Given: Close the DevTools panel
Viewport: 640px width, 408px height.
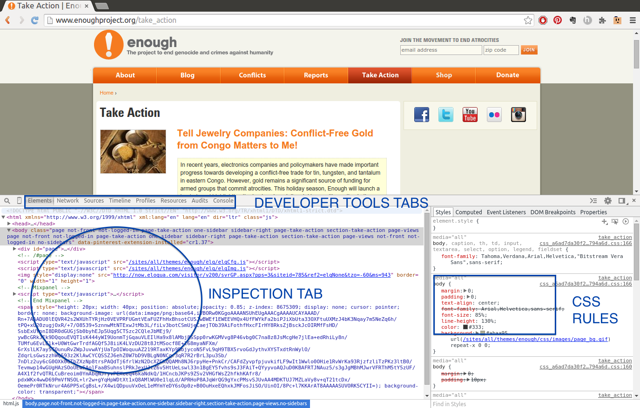Looking at the screenshot, I should pos(633,201).
